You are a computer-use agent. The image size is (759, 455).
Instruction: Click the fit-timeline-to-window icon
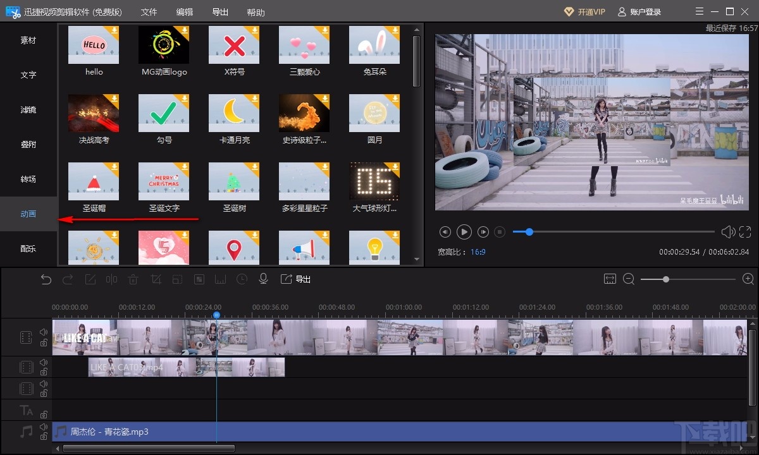(x=610, y=279)
